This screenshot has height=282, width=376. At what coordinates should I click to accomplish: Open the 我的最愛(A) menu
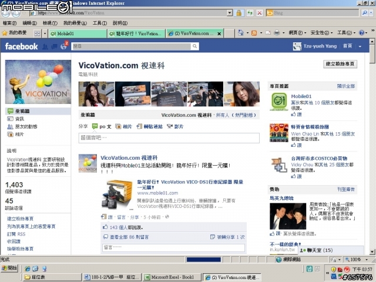(75, 23)
